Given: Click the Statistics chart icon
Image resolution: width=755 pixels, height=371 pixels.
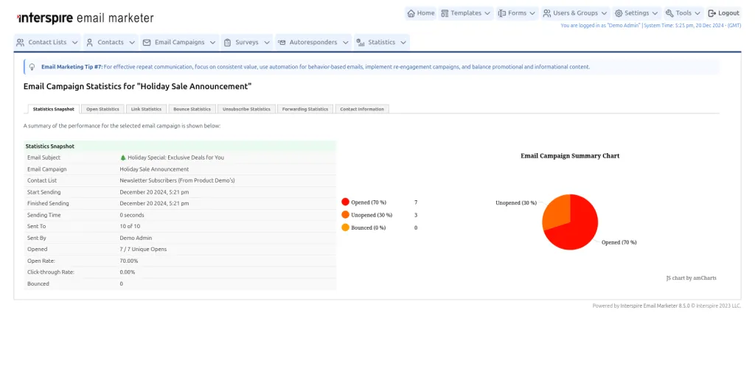Looking at the screenshot, I should [x=360, y=42].
